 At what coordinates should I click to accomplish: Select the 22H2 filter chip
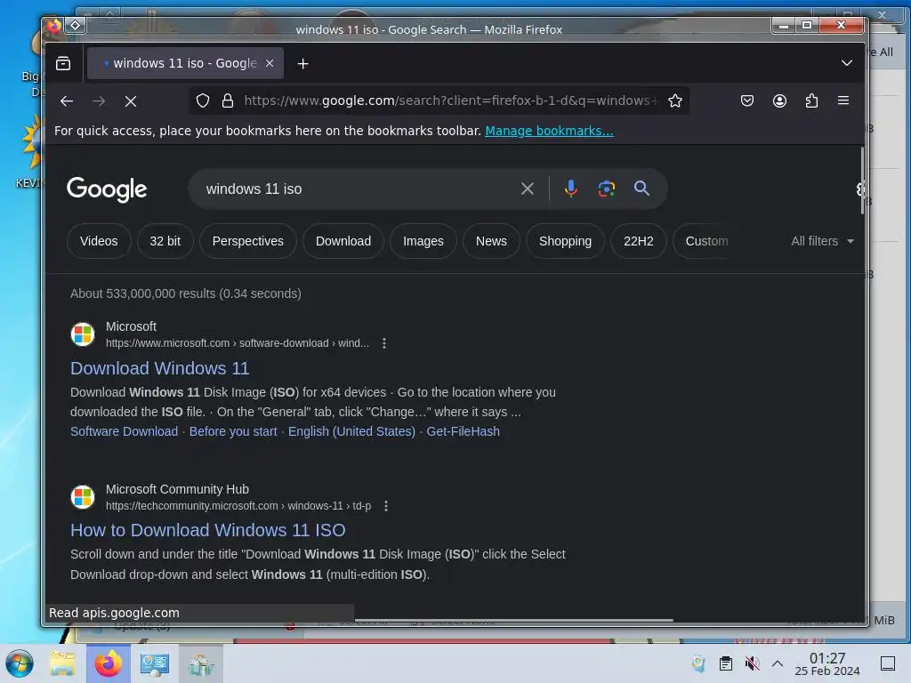pyautogui.click(x=639, y=241)
